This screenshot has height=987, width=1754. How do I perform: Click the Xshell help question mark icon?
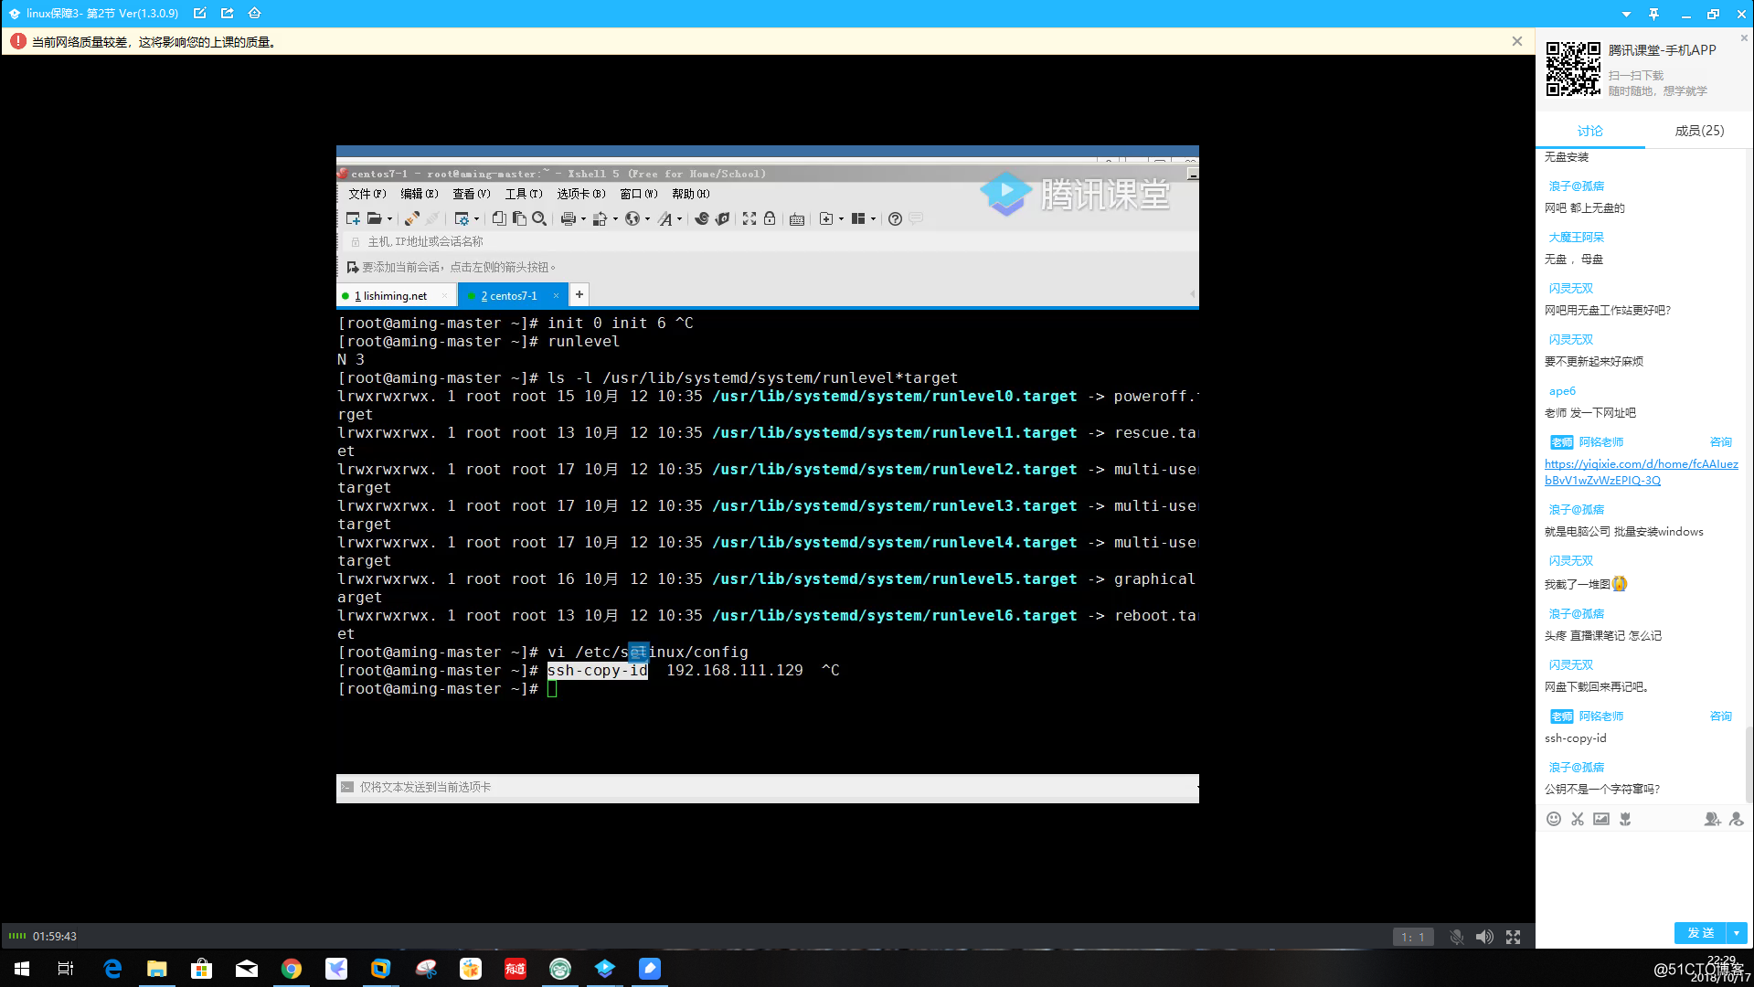pos(895,218)
